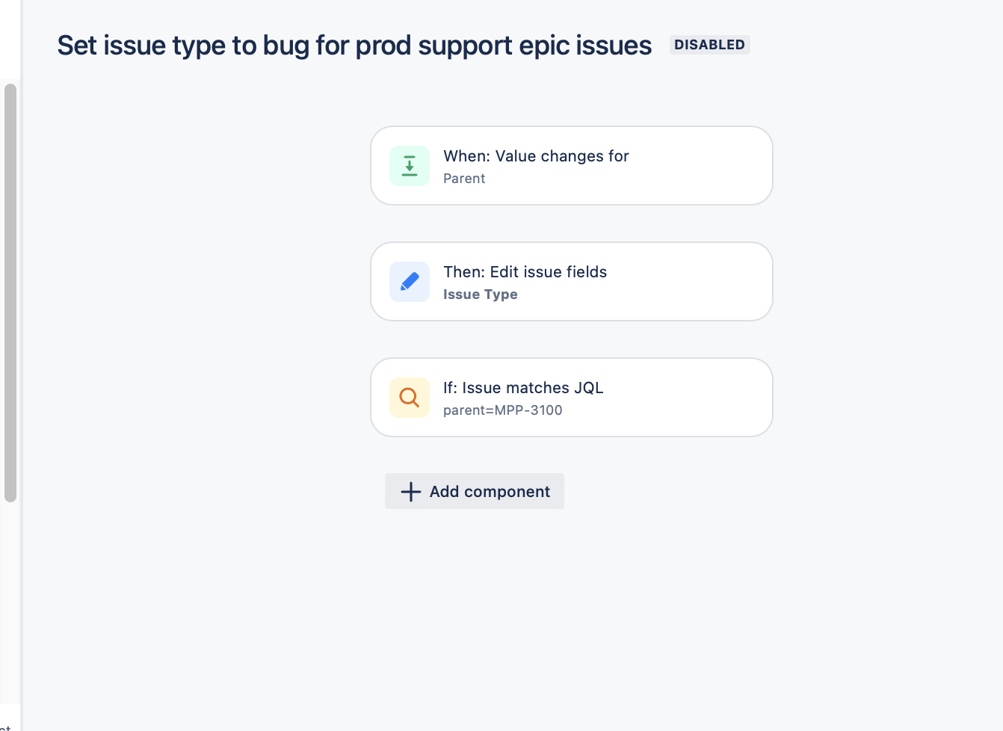Open the When Value changes for Parent trigger

(x=571, y=165)
